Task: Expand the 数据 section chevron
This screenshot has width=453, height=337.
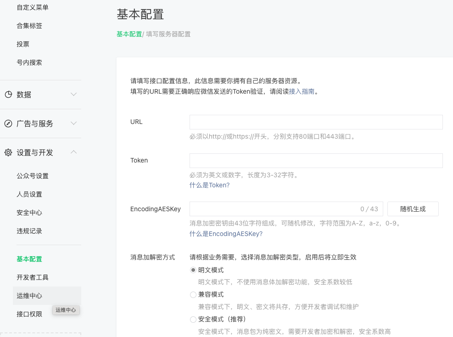Action: (74, 94)
